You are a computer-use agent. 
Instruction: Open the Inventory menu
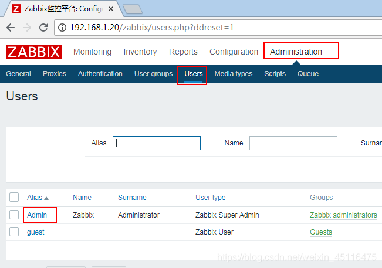point(140,52)
